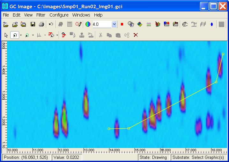
Task: Click the top-right yellow polyline vertex
Action: (x=223, y=54)
